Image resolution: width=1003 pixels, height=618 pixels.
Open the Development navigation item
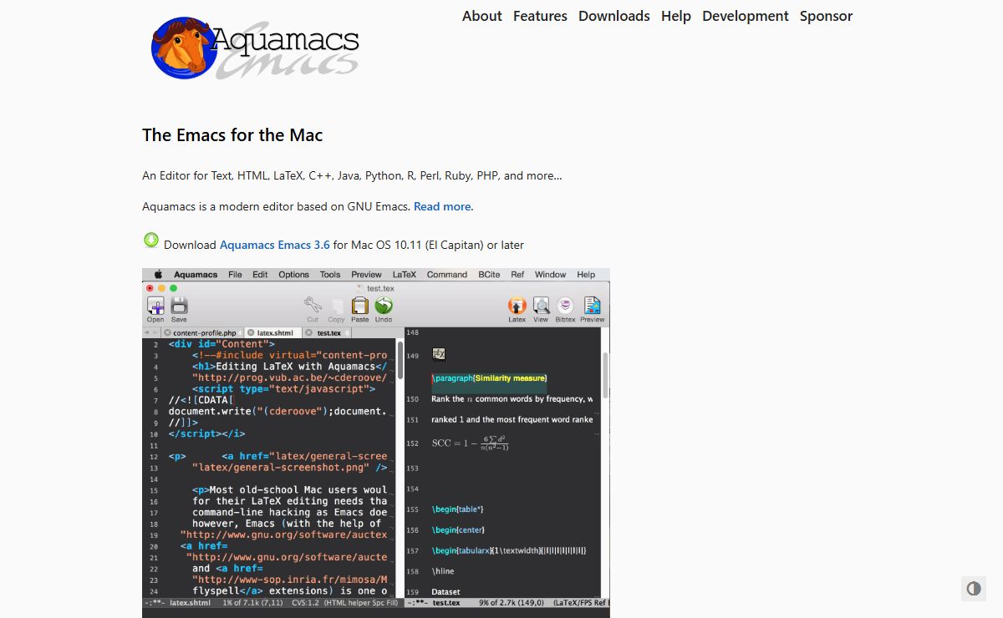[x=746, y=16]
